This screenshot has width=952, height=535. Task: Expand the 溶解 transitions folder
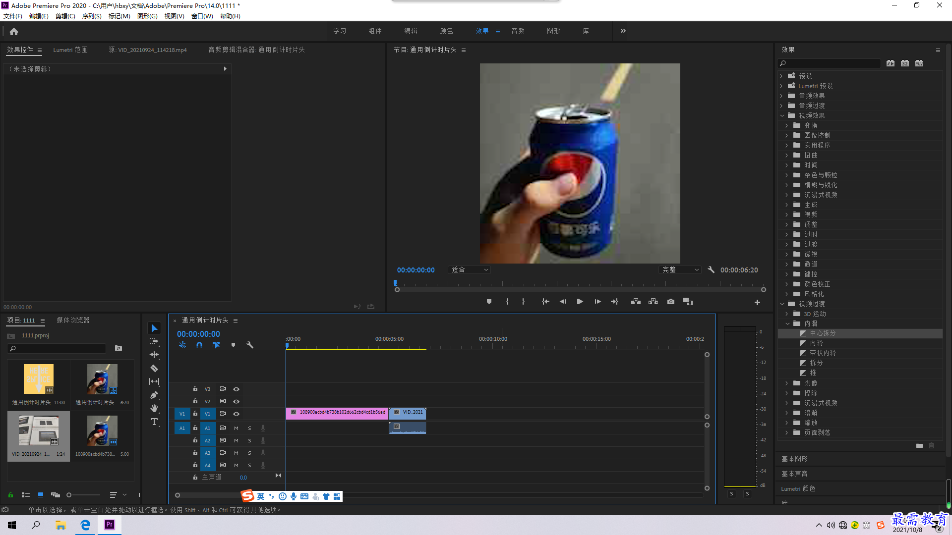(786, 413)
